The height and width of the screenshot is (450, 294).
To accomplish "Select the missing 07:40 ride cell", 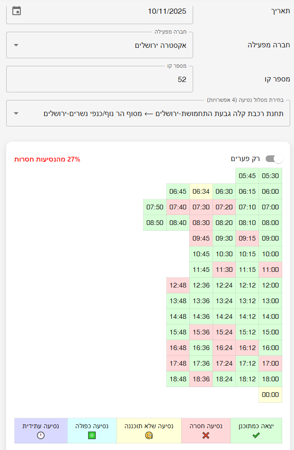I will coord(178,207).
